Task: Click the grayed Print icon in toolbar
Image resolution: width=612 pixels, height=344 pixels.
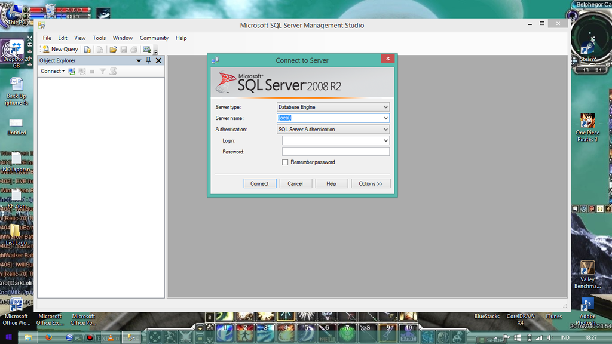Action: 134,50
